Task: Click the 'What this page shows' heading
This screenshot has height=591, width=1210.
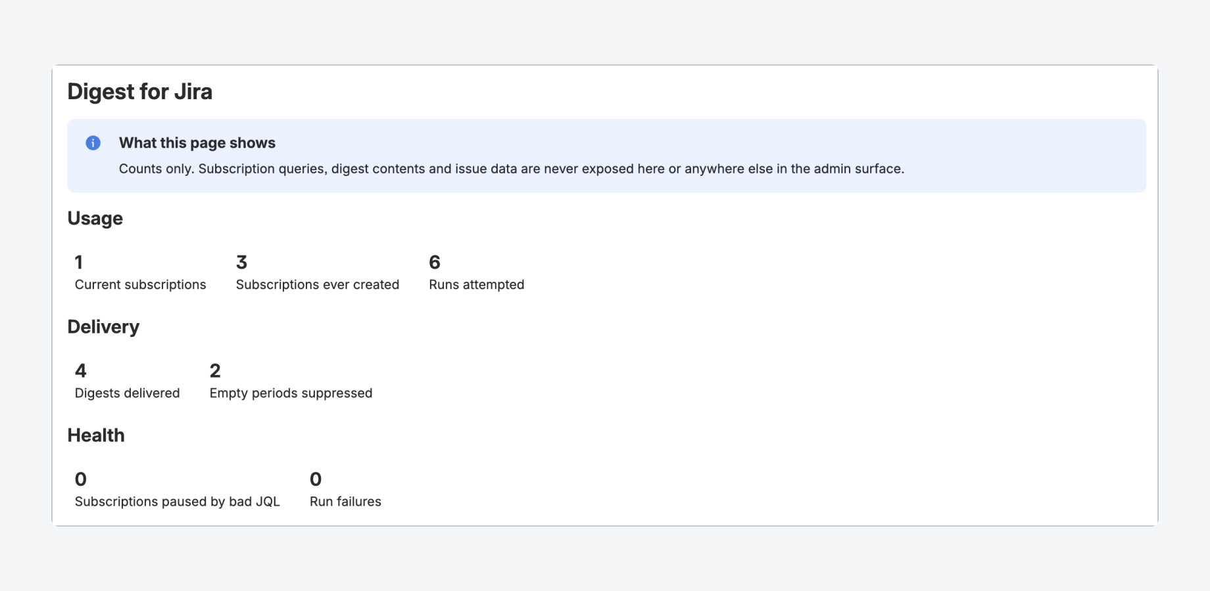Action: click(x=197, y=143)
